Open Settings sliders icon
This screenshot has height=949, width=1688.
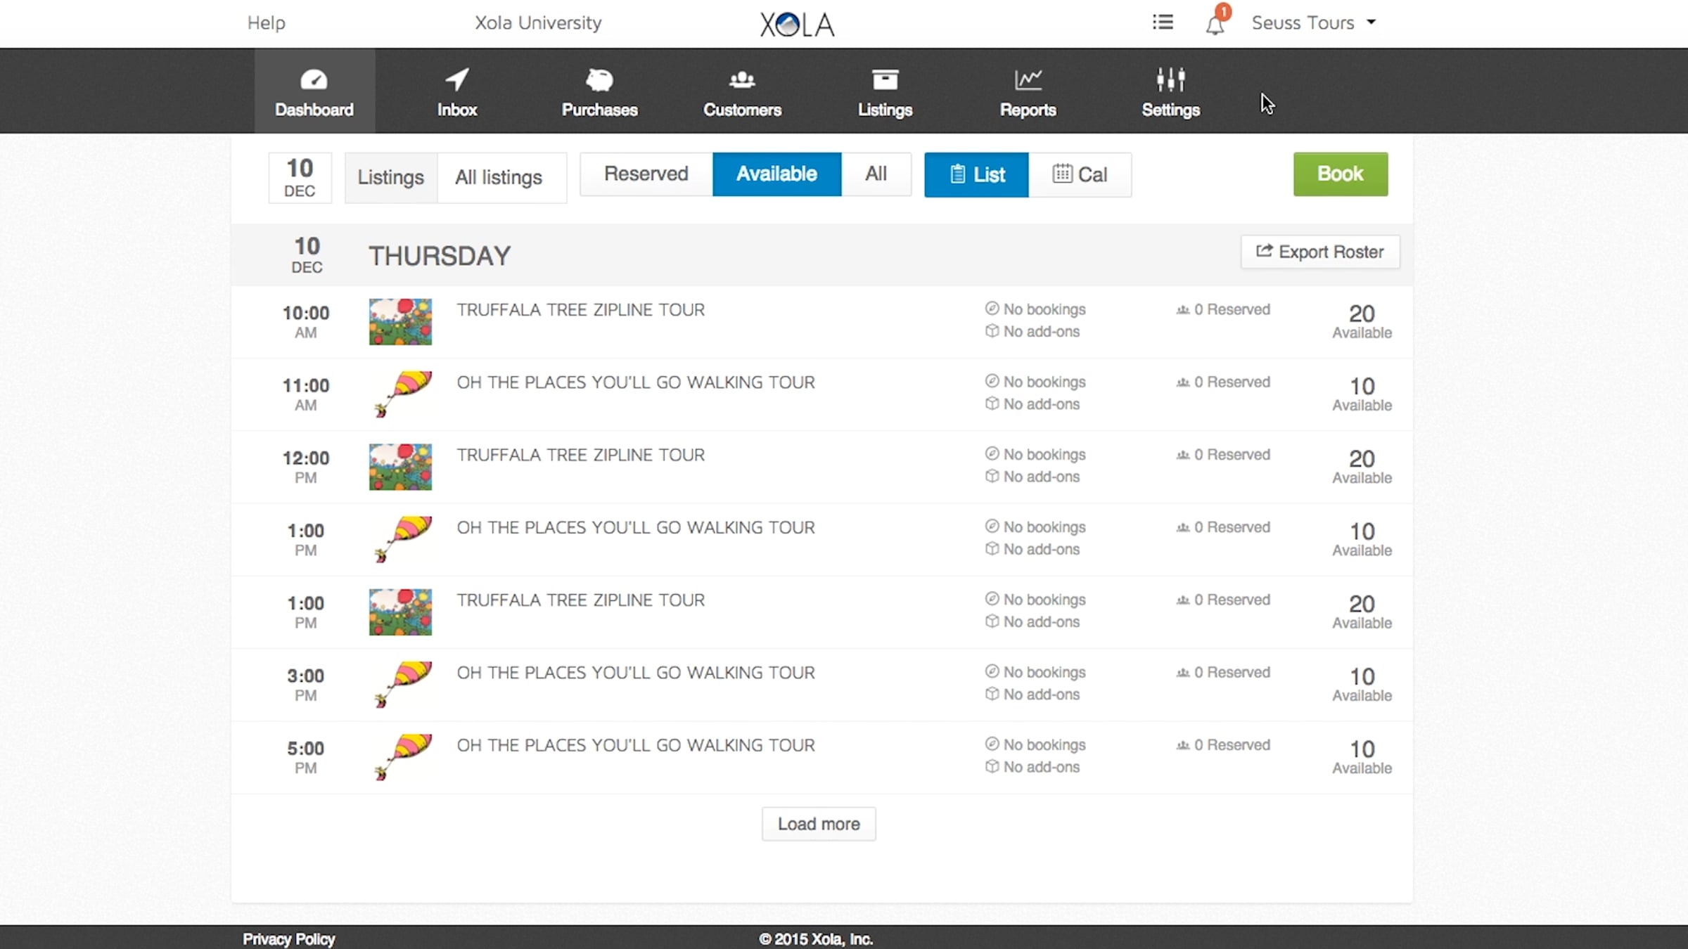pos(1170,80)
